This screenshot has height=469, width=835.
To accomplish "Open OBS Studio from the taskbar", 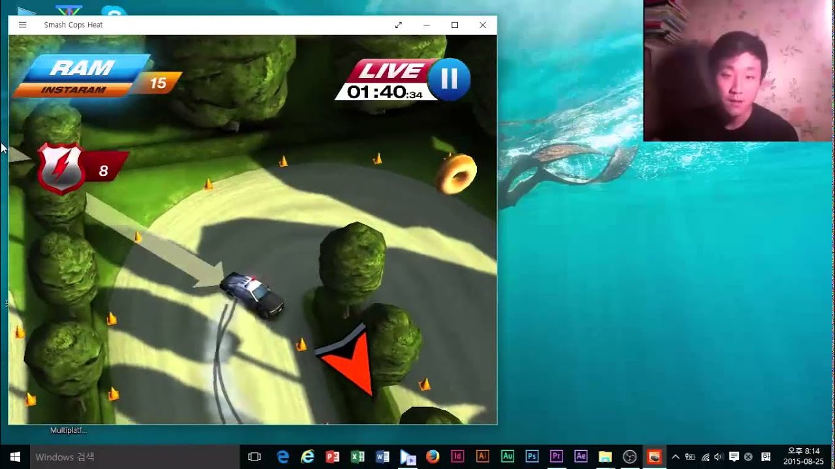I will pyautogui.click(x=630, y=457).
